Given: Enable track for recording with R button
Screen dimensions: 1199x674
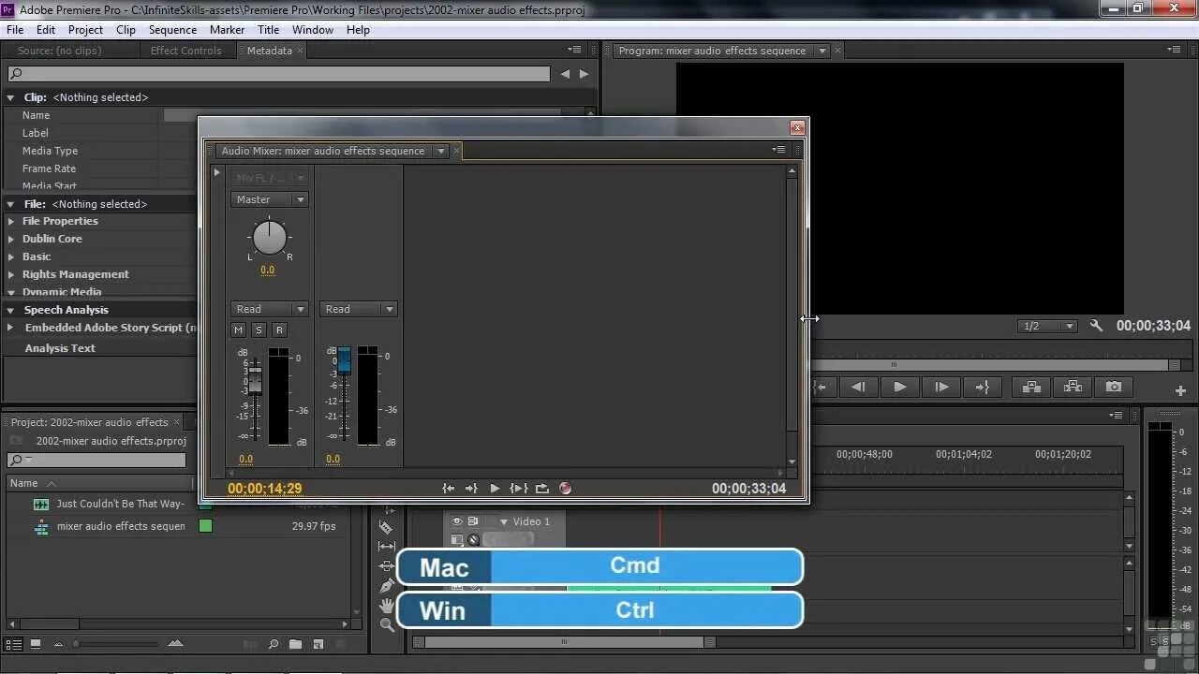Looking at the screenshot, I should tap(279, 330).
